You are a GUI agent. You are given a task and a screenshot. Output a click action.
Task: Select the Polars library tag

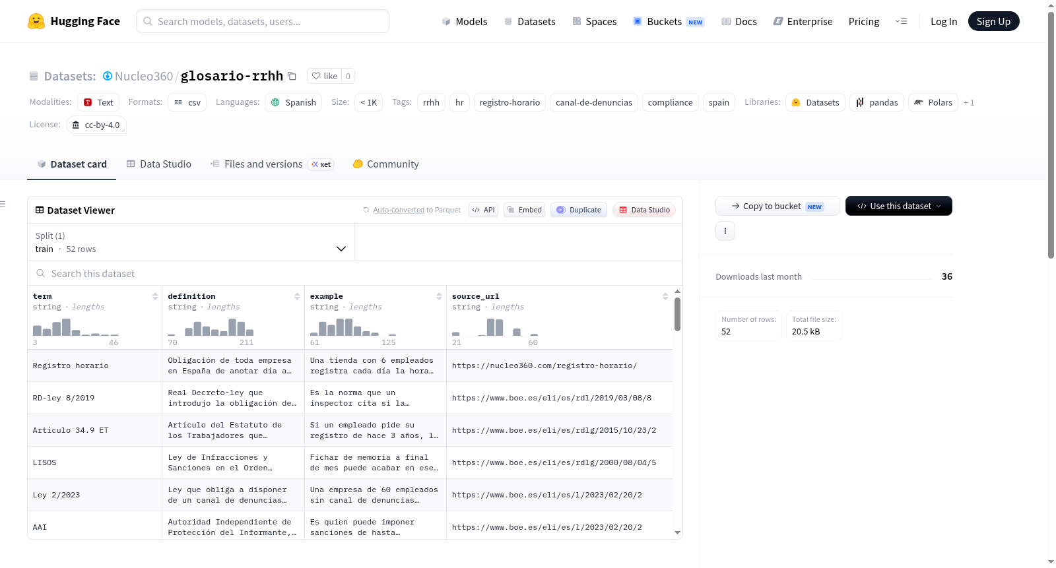coord(933,102)
